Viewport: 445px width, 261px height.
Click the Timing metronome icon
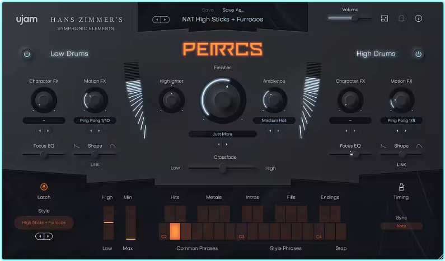(401, 187)
